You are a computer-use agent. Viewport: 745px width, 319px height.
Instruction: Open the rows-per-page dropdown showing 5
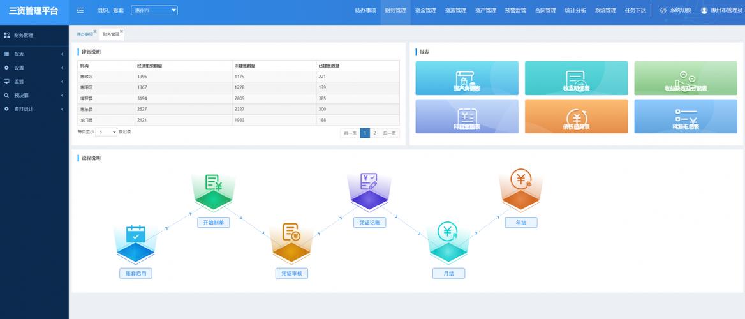coord(107,132)
